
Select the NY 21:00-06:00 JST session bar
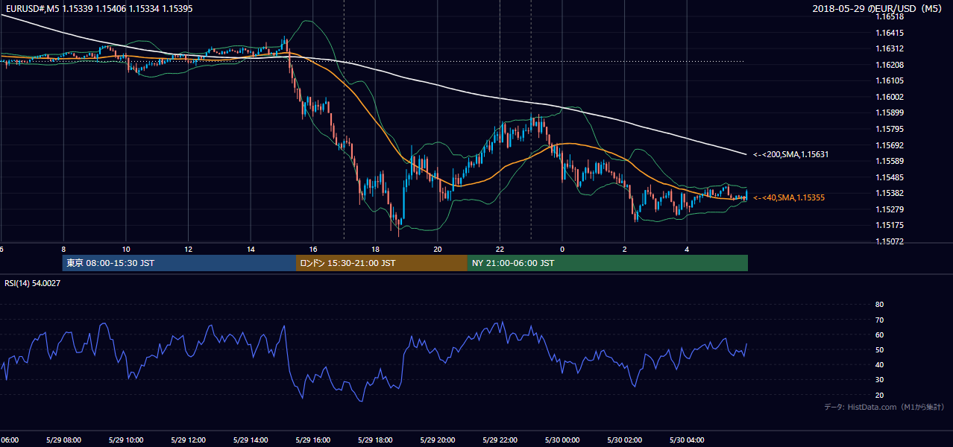pyautogui.click(x=608, y=263)
